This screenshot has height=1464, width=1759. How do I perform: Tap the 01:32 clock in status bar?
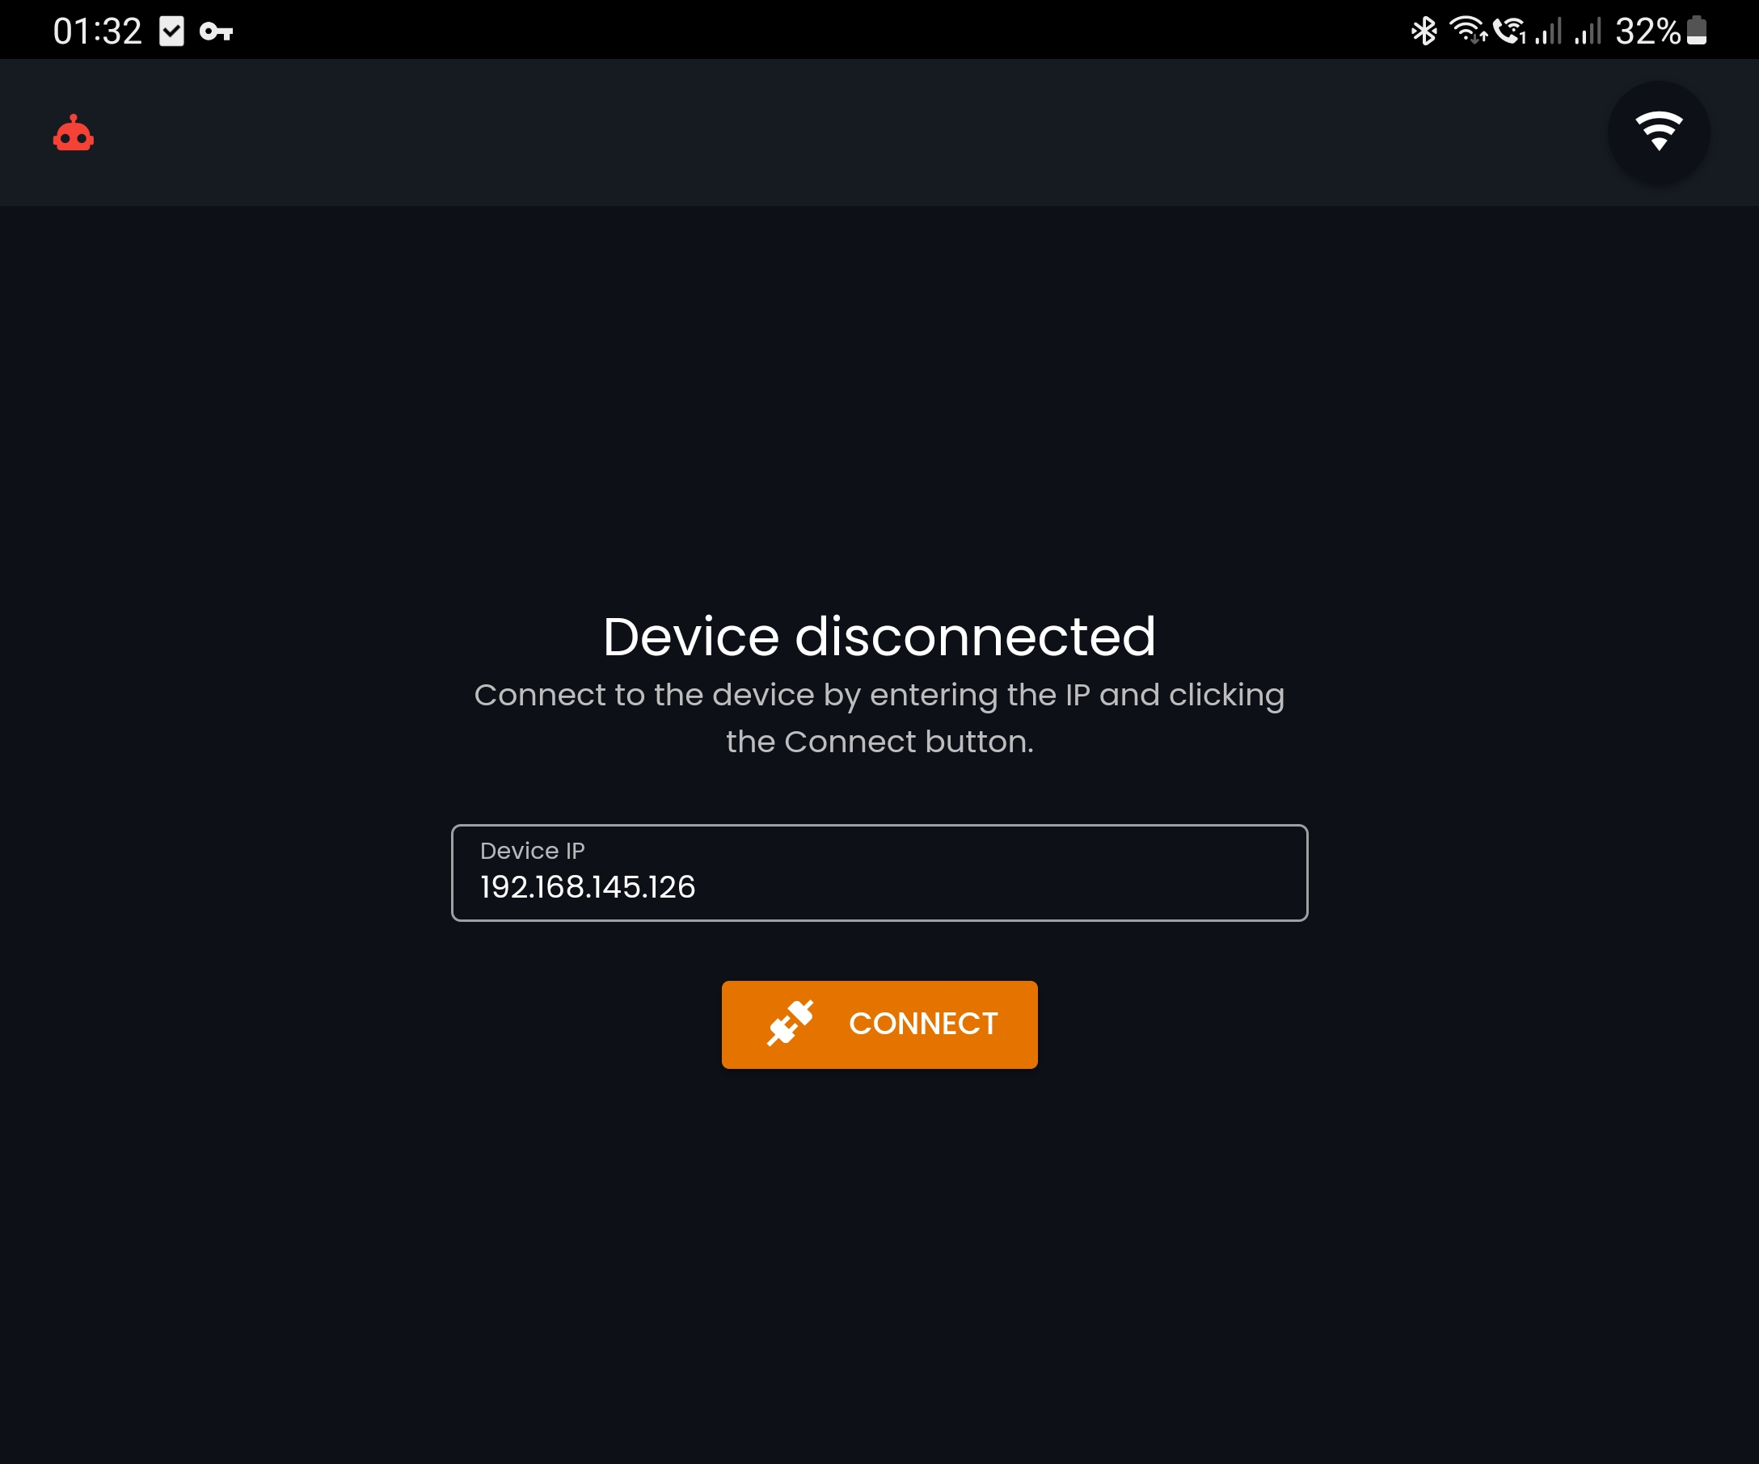[97, 32]
